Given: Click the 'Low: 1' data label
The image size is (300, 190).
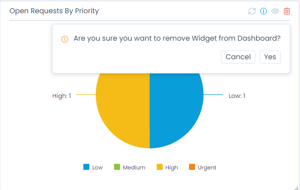Looking at the screenshot, I should (237, 96).
